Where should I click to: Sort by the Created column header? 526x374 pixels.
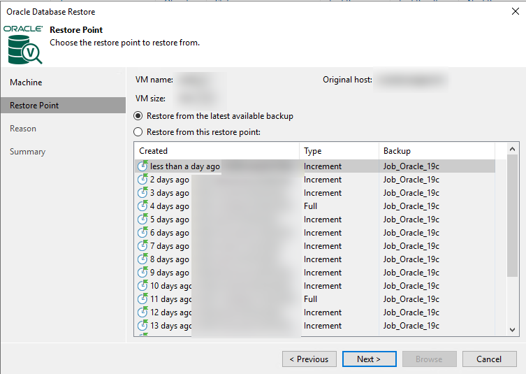217,151
